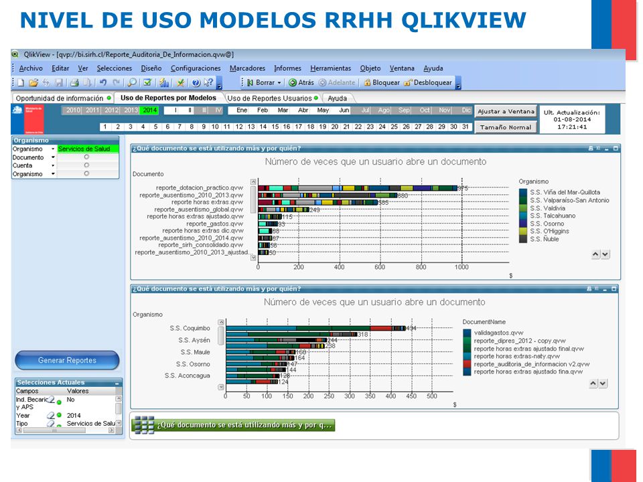This screenshot has height=482, width=643.
Task: Select day 15 in the day bar
Action: click(x=275, y=127)
